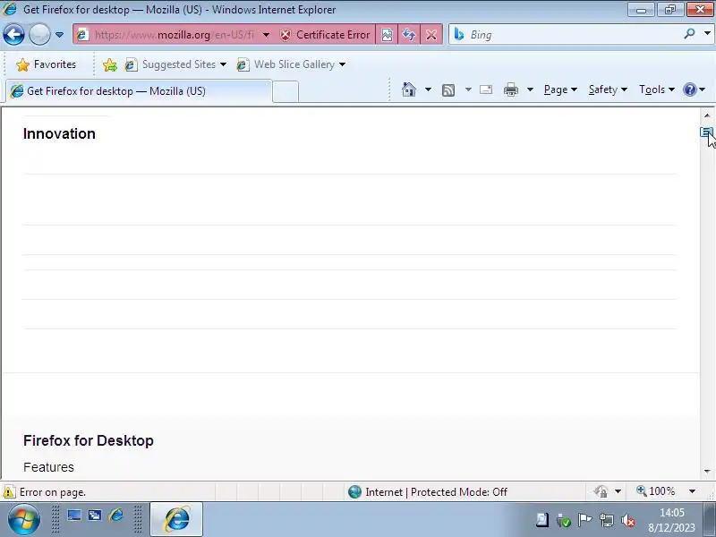716x537 pixels.
Task: Open Suggested Sites in favorites bar
Action: tap(175, 64)
